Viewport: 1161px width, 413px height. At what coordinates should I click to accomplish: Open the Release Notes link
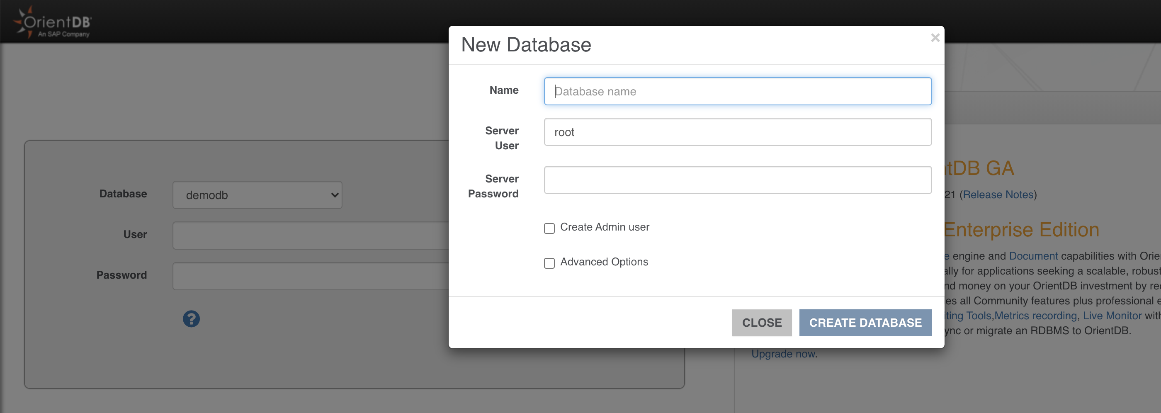(998, 195)
